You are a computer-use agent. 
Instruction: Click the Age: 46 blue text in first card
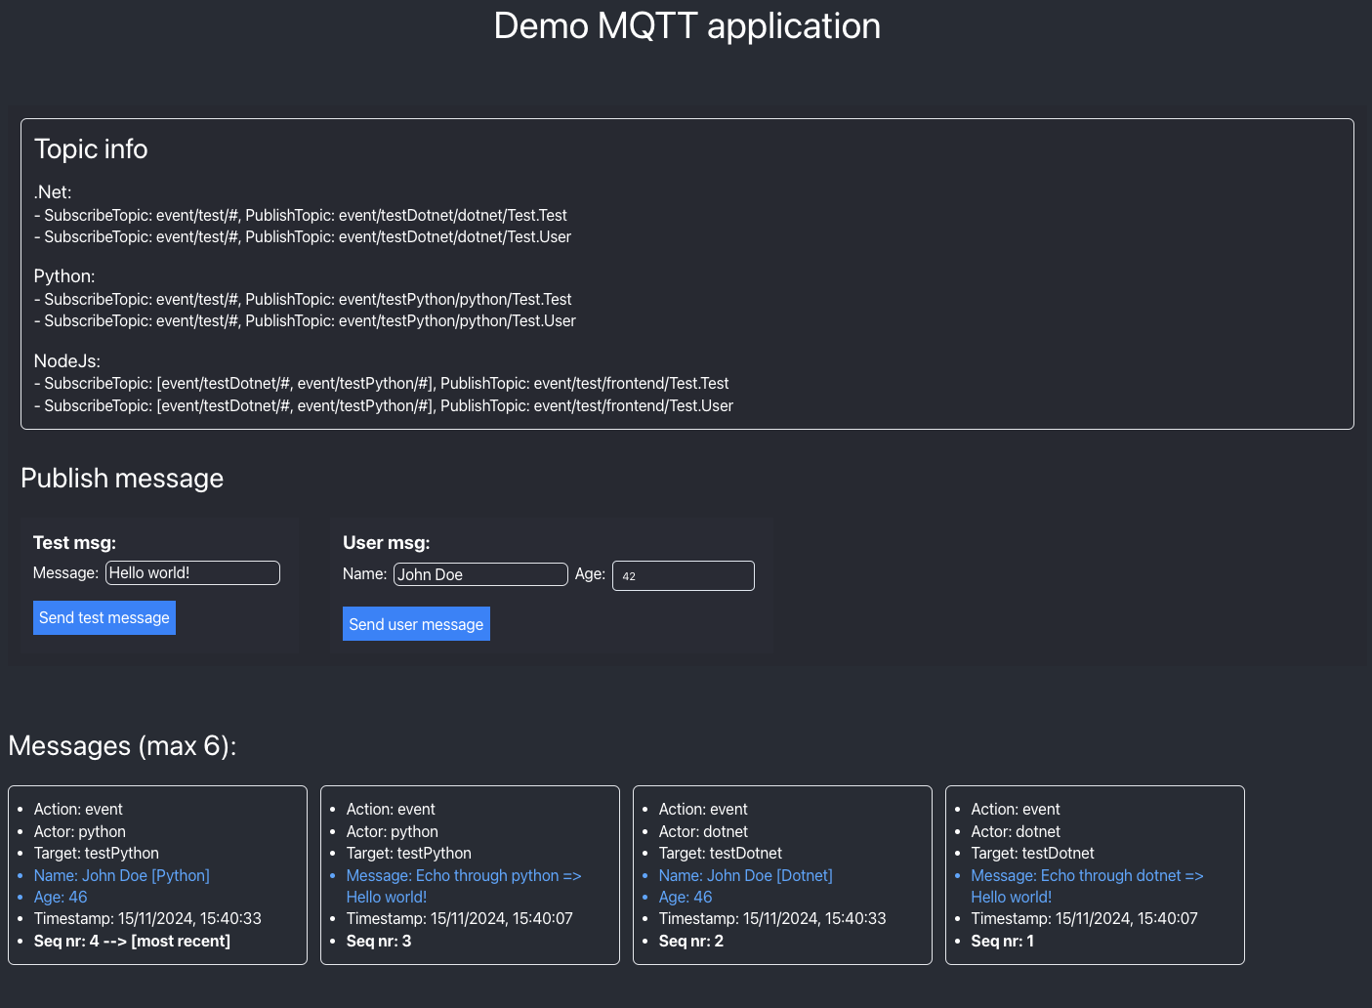point(60,897)
